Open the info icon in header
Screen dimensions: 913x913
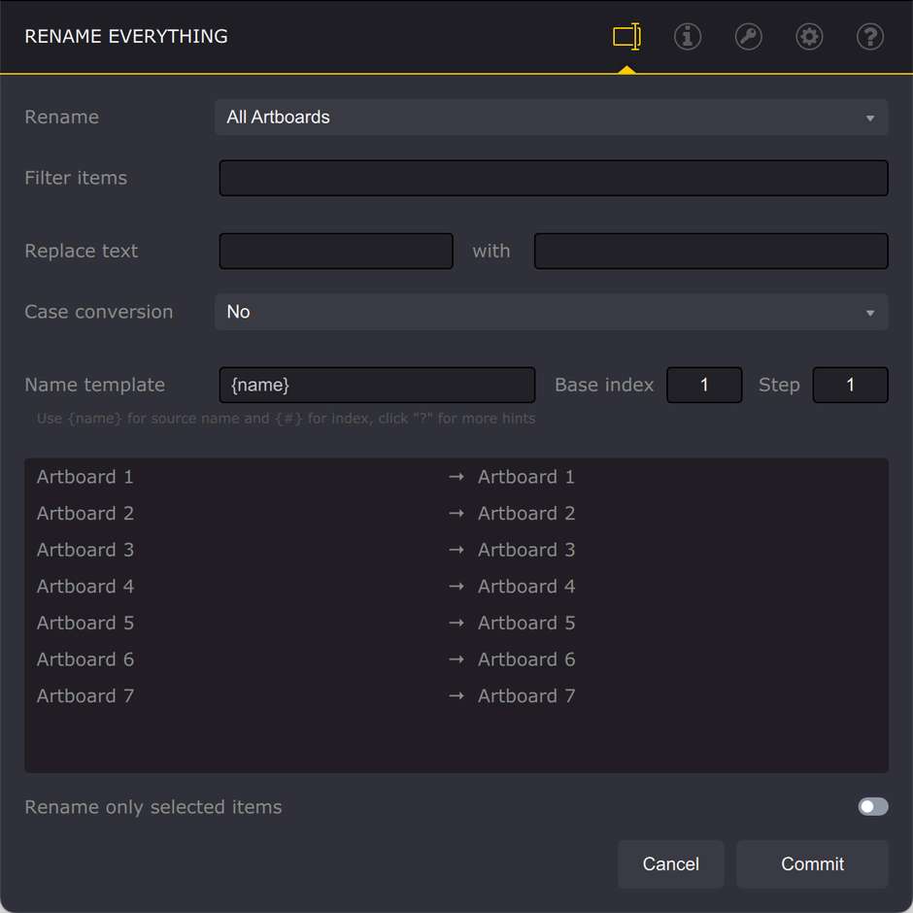pyautogui.click(x=687, y=37)
